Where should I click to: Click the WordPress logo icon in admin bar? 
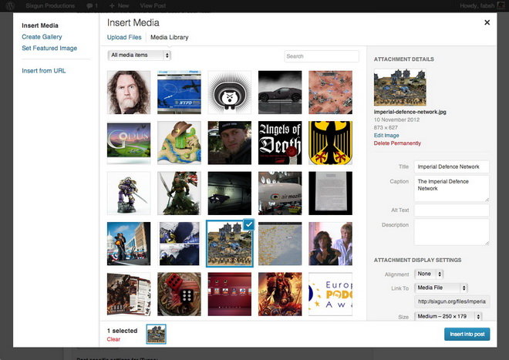[x=10, y=5]
